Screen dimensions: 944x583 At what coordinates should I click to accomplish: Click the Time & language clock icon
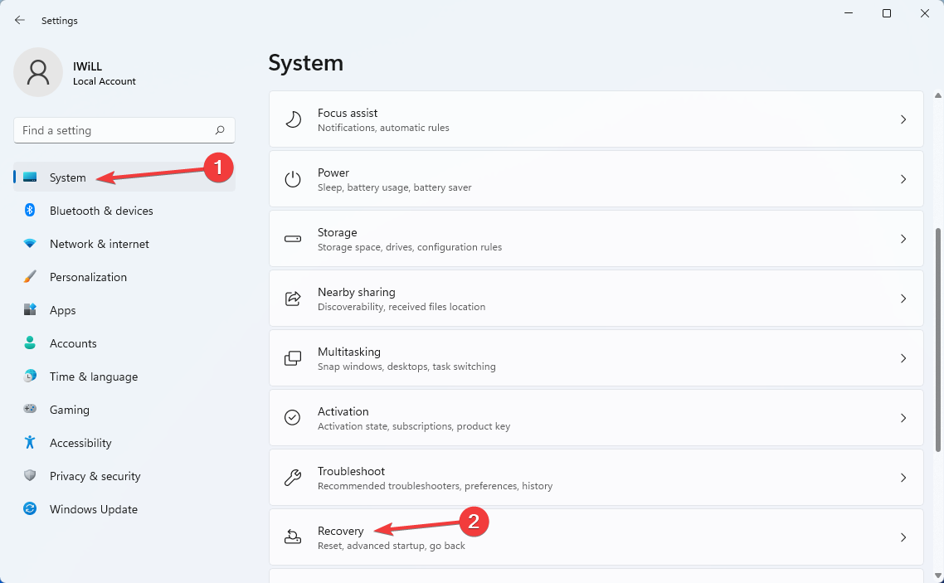point(30,376)
